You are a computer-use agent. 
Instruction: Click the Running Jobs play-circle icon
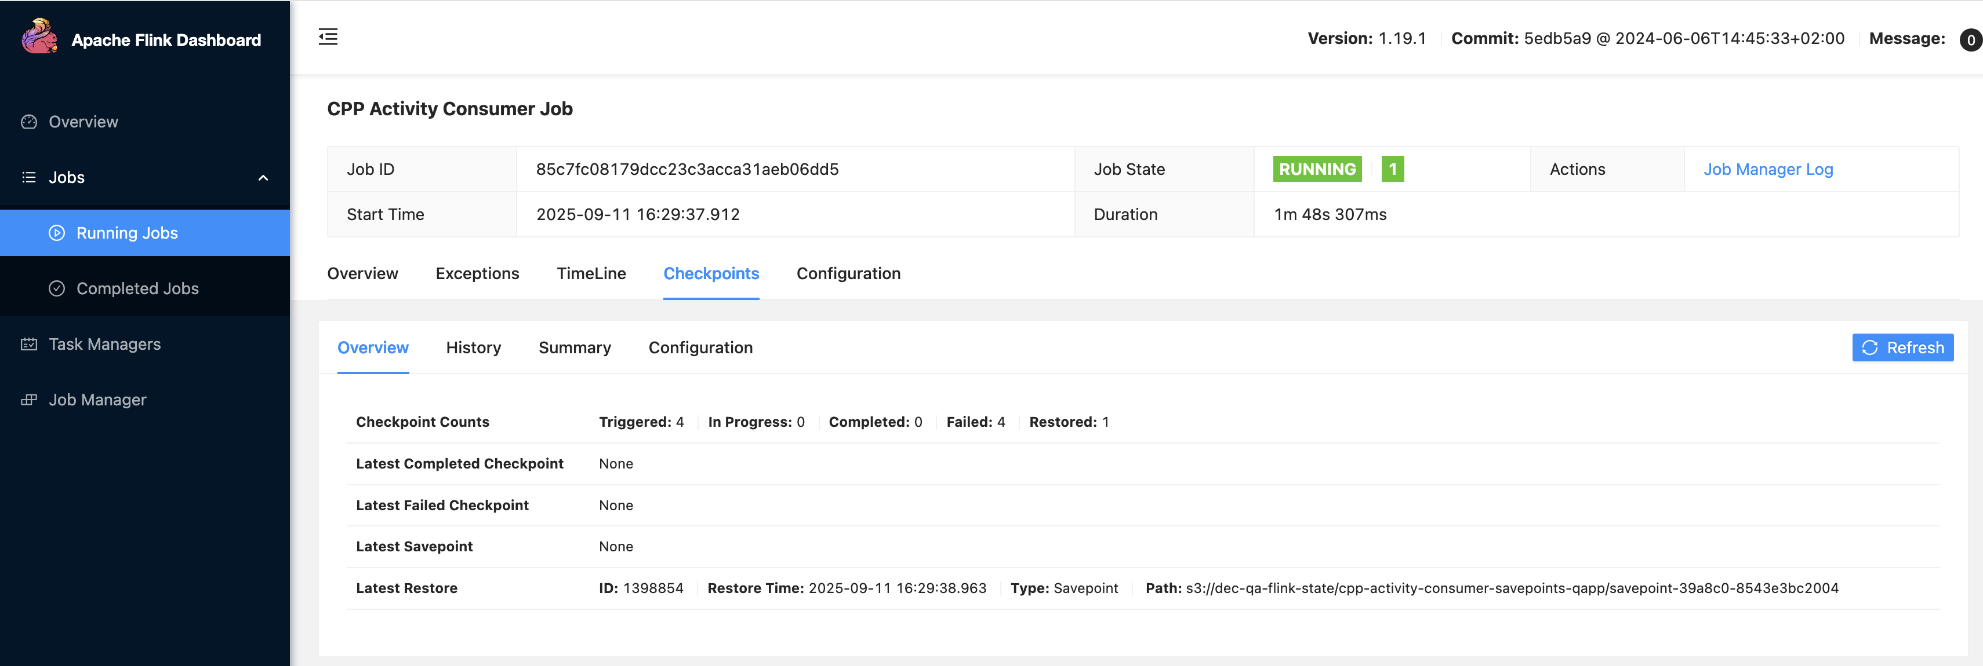(57, 233)
